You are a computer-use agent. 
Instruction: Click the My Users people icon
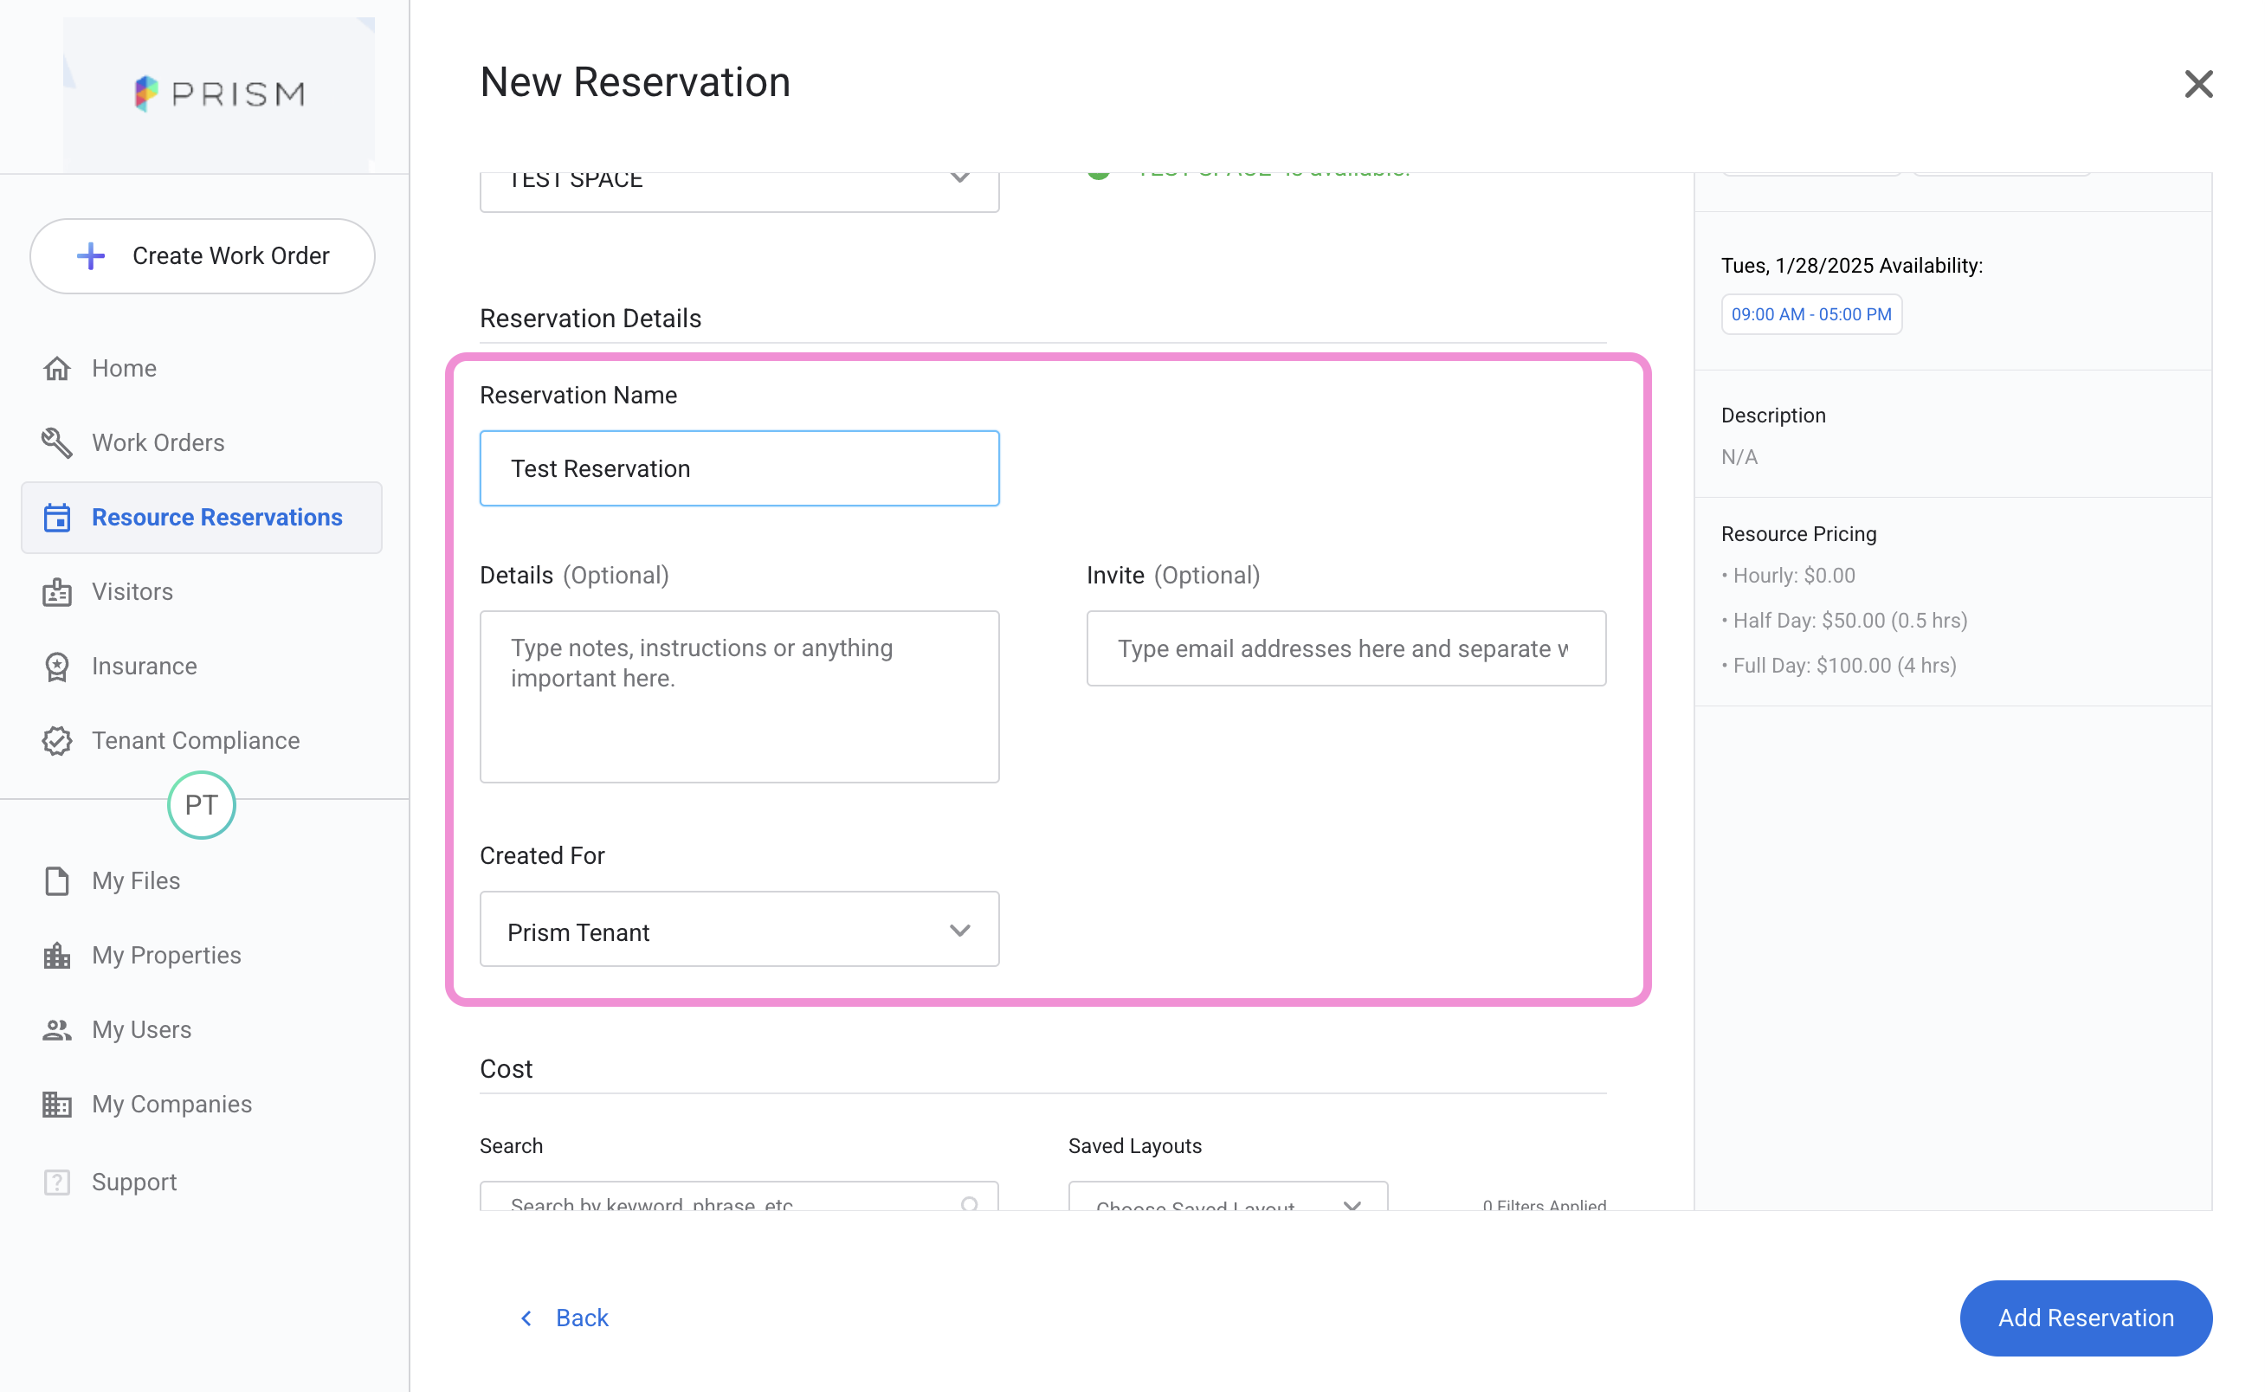coord(57,1030)
